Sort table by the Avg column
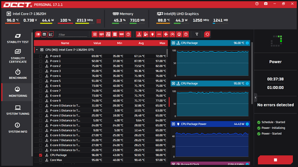The height and width of the screenshot is (167, 298). (x=141, y=43)
